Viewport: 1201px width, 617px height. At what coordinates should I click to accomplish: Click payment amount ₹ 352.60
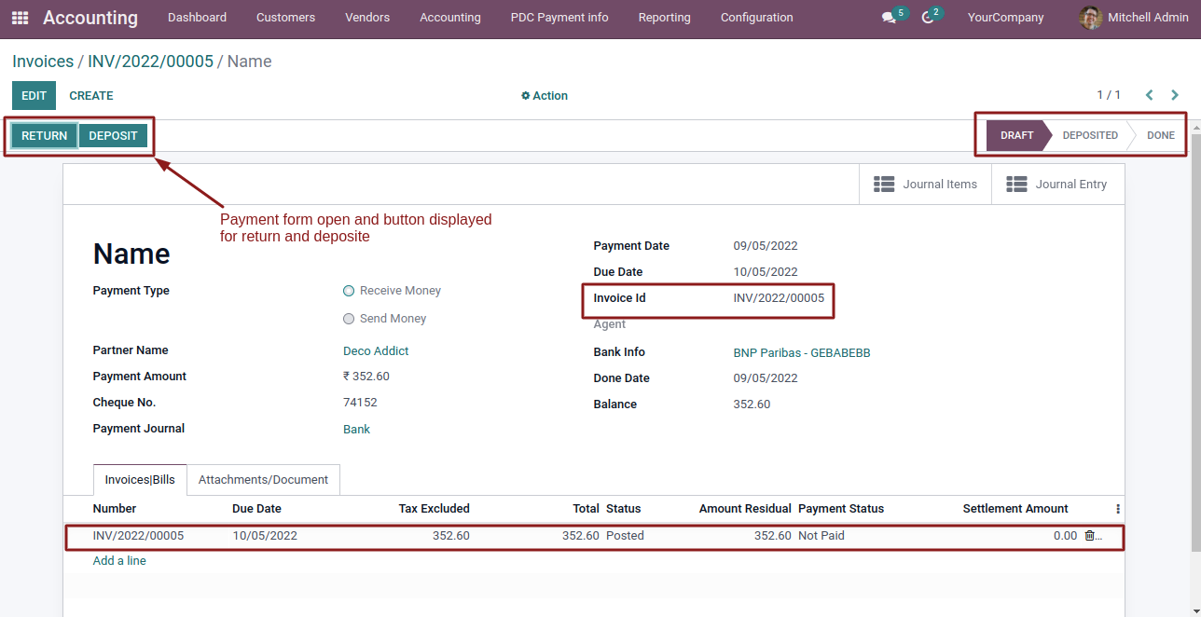pyautogui.click(x=366, y=377)
